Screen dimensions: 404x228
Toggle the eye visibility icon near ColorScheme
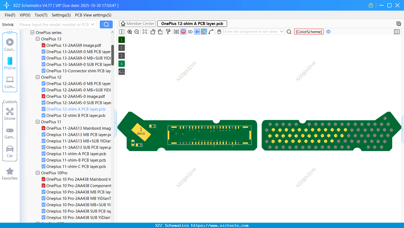click(328, 32)
